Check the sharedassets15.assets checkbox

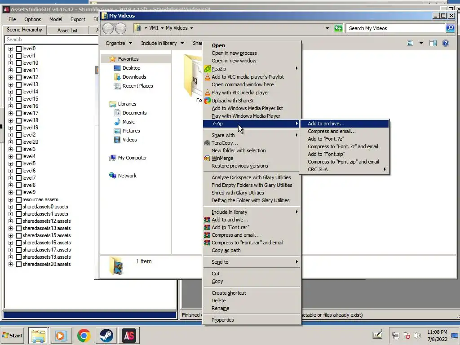point(18,235)
